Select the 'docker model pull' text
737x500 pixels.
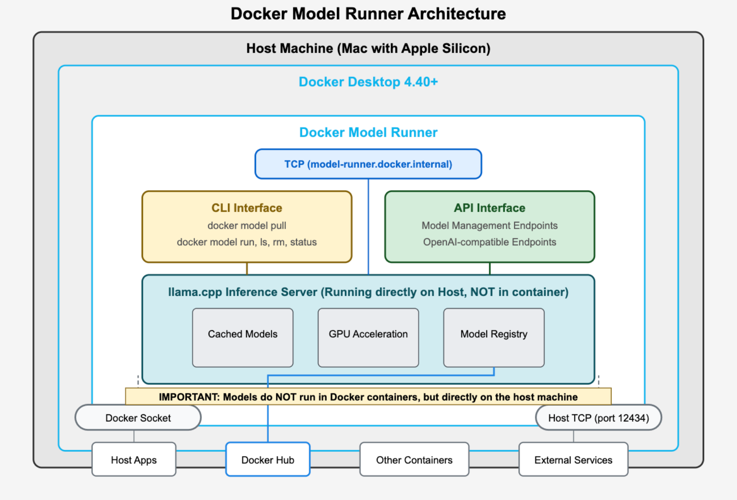point(247,225)
